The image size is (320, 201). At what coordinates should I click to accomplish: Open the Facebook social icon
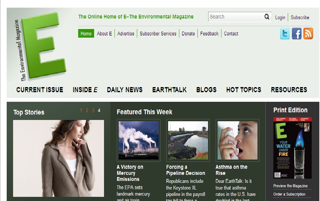click(x=296, y=33)
